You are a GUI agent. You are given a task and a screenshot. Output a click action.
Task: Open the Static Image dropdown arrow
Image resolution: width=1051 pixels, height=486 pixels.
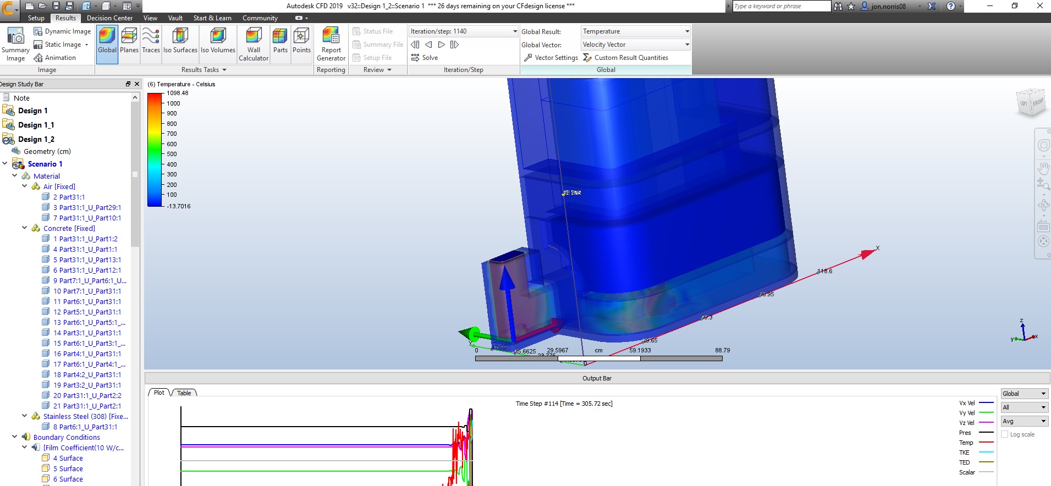coord(86,45)
